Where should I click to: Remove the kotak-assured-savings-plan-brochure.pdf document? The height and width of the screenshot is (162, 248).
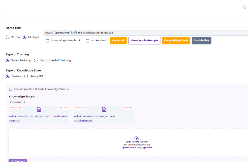coord(128,108)
